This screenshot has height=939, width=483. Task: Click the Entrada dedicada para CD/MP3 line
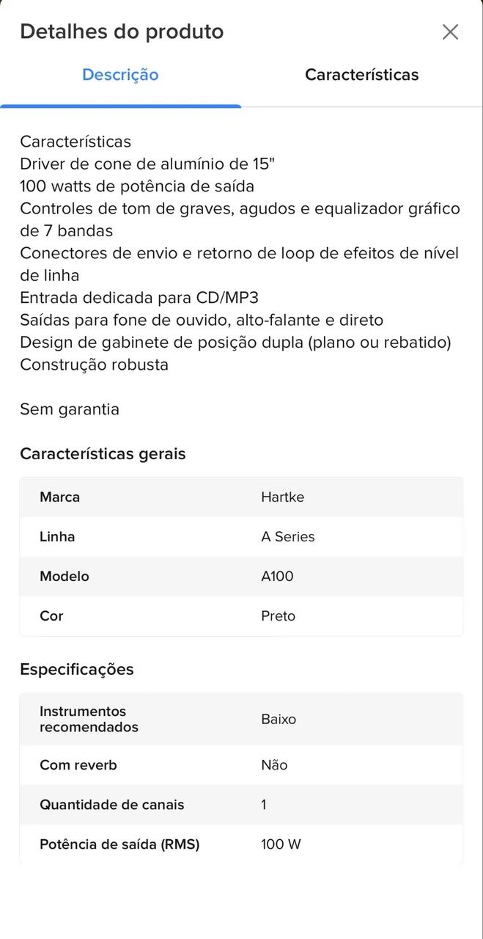[x=139, y=298]
